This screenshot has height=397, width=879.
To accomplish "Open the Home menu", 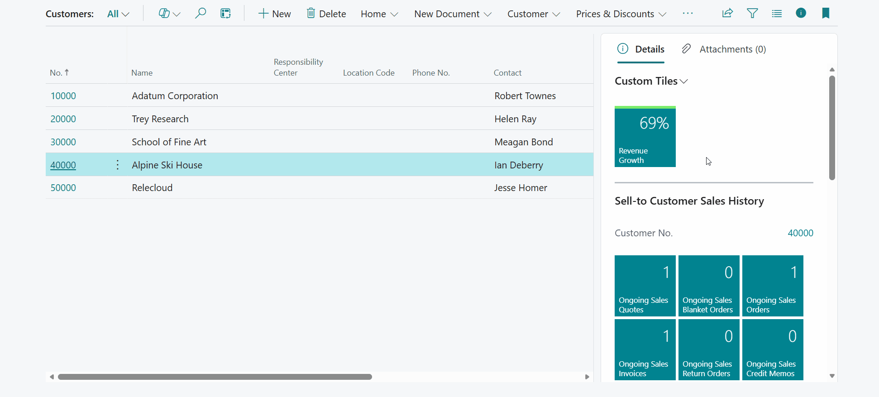I will 379,14.
